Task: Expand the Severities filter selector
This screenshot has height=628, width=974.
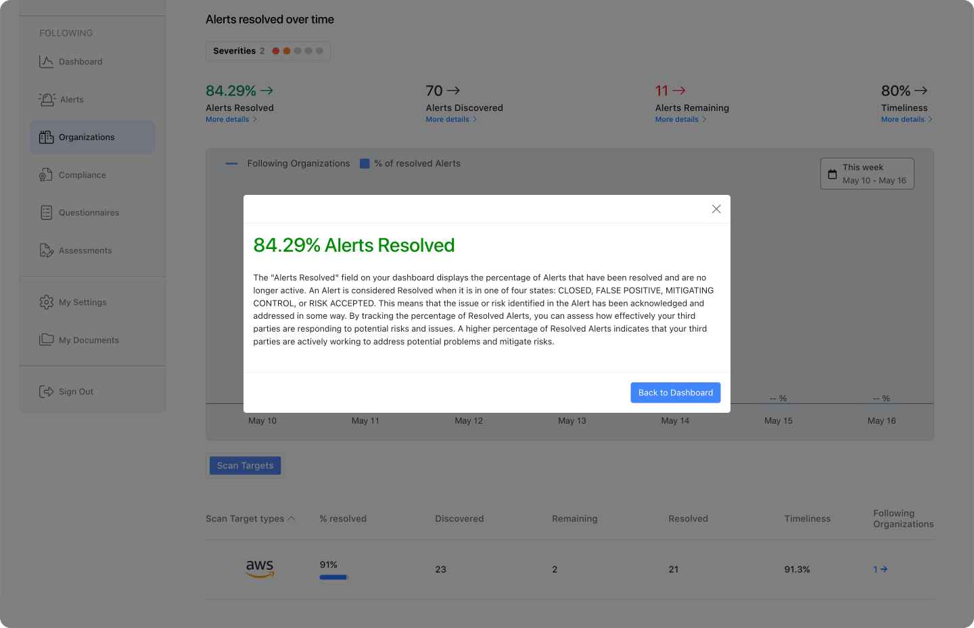Action: click(x=268, y=51)
